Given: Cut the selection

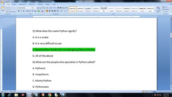Looking at the screenshot, I should 8,7.
